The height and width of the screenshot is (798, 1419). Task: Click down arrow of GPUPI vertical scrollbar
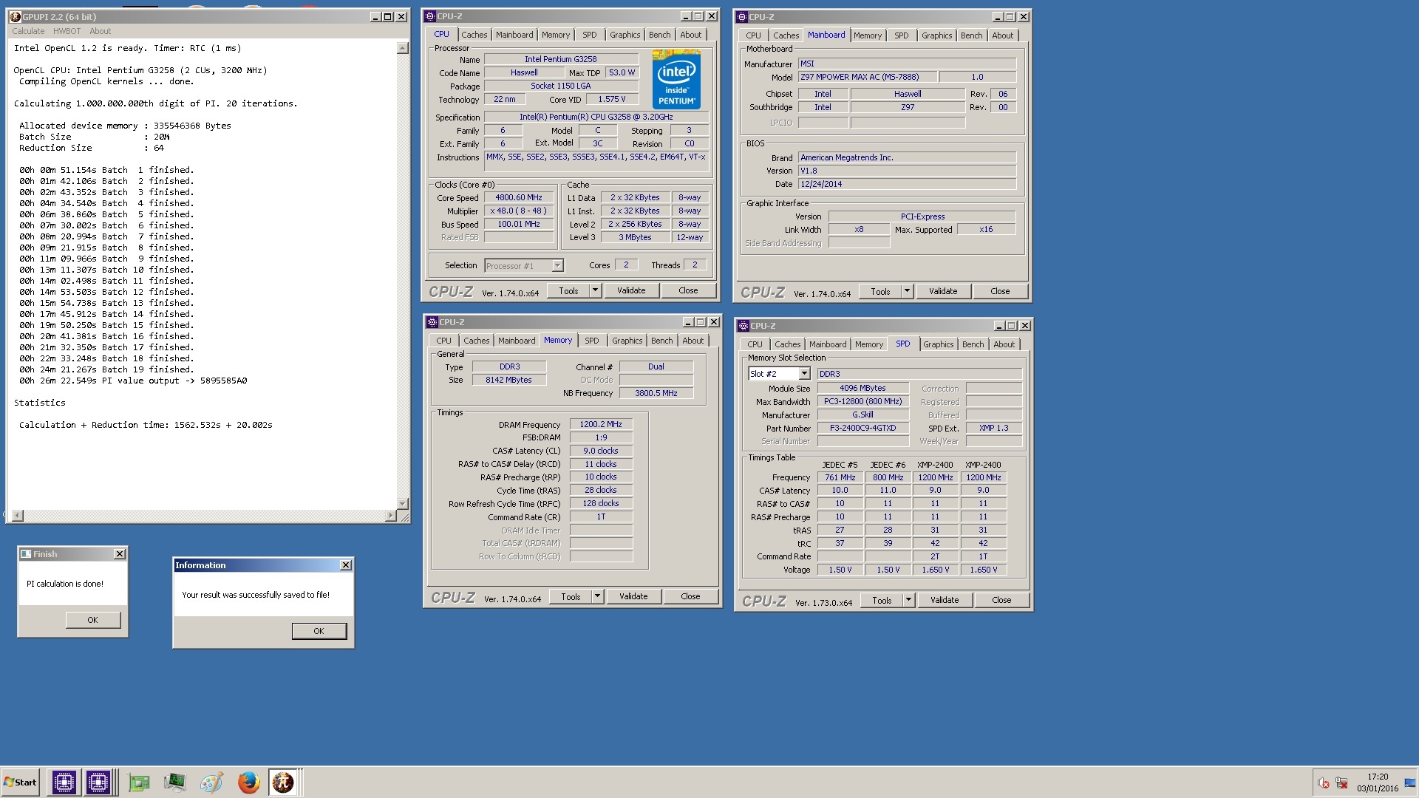(403, 503)
